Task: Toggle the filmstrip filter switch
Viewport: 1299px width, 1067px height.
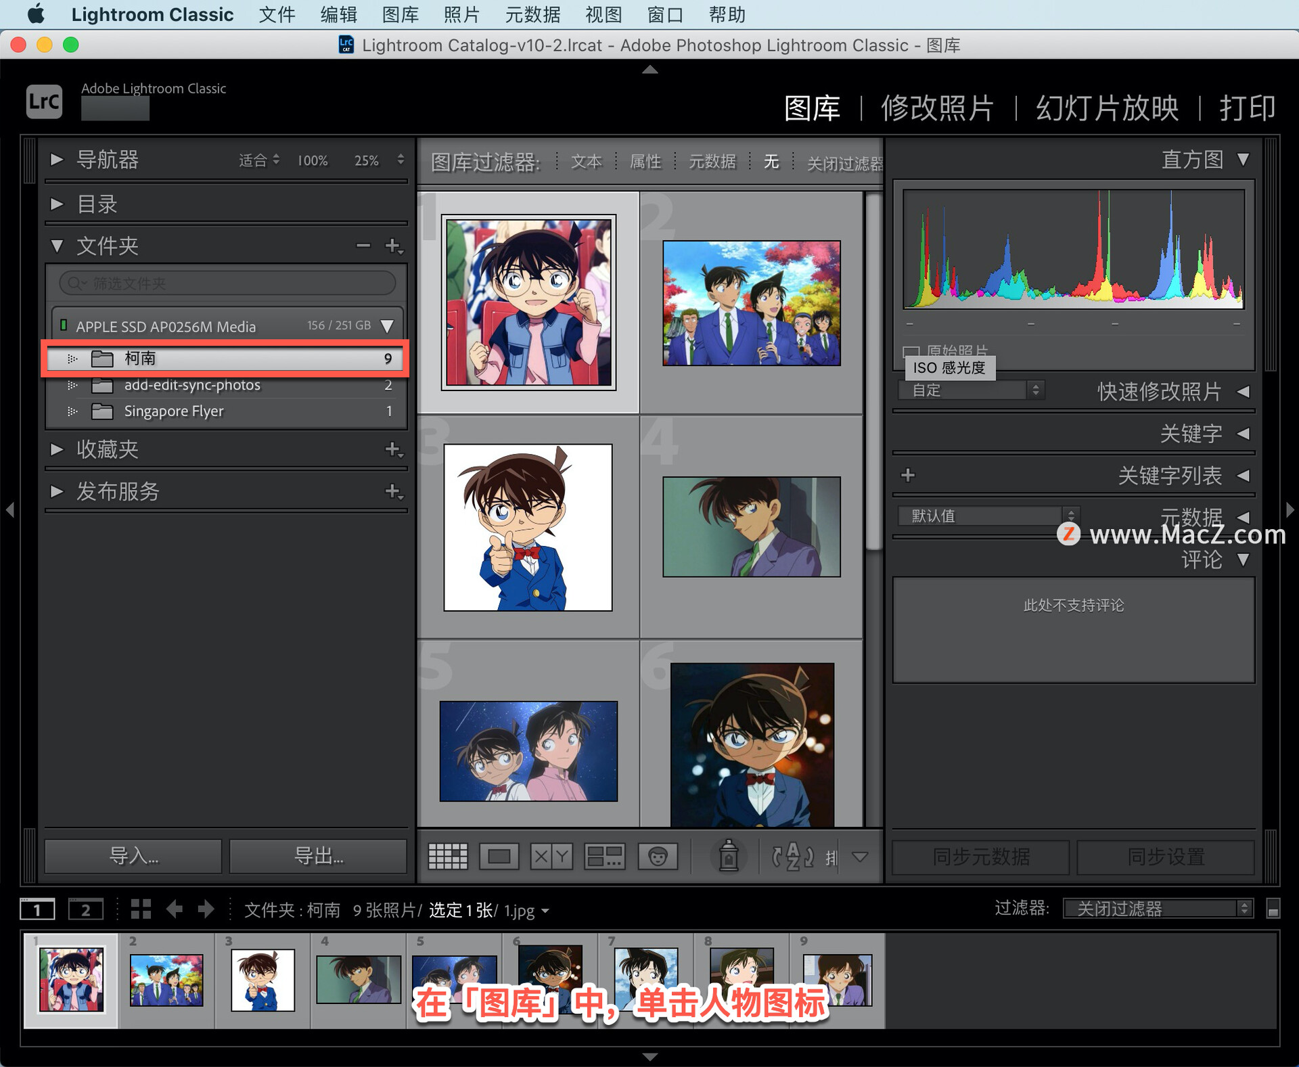Action: 1273,909
